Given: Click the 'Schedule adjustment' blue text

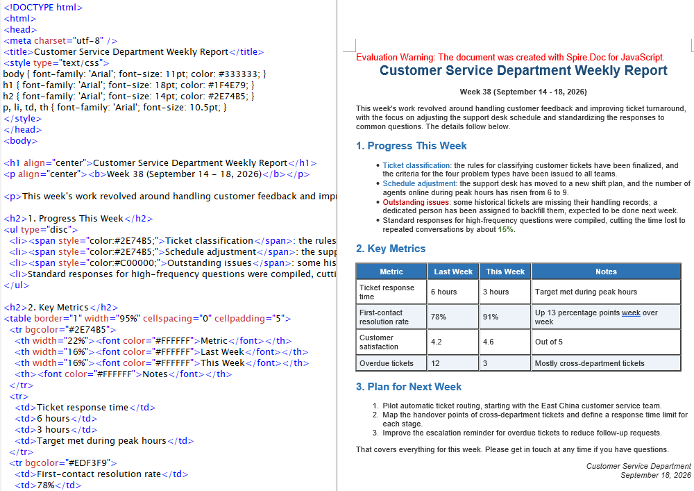Looking at the screenshot, I should [419, 183].
